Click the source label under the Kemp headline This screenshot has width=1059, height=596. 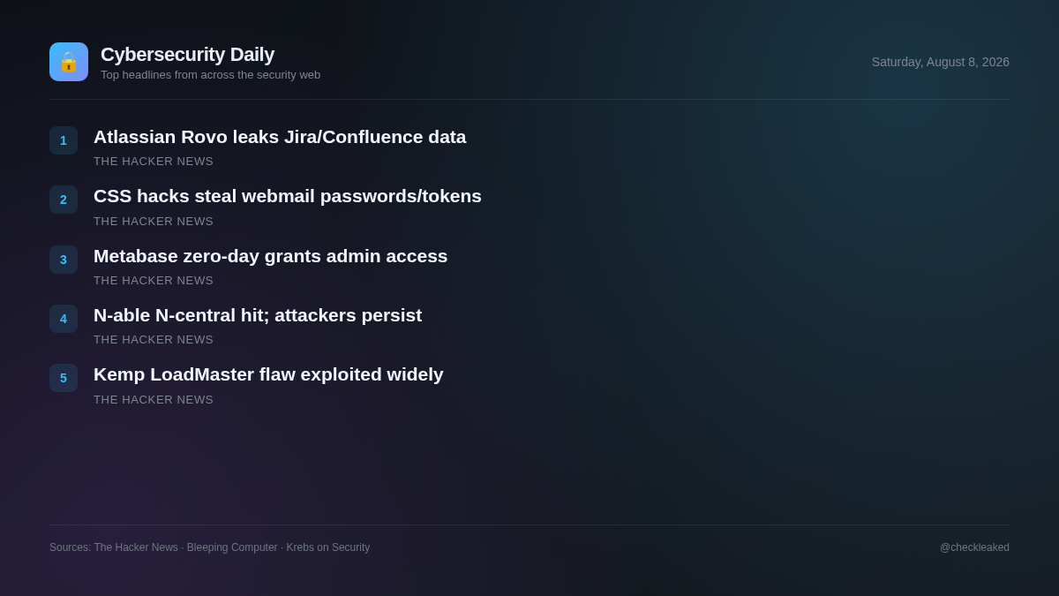(x=154, y=400)
